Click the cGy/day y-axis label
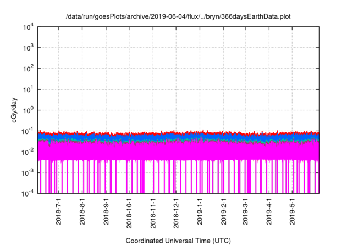This screenshot has width=352, height=246. (x=14, y=110)
